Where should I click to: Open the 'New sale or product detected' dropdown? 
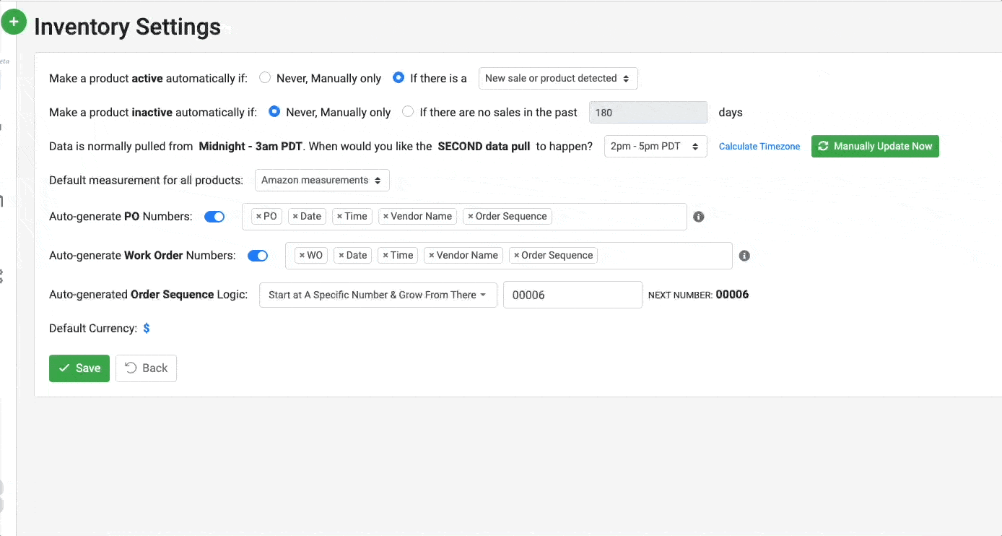[x=558, y=78]
